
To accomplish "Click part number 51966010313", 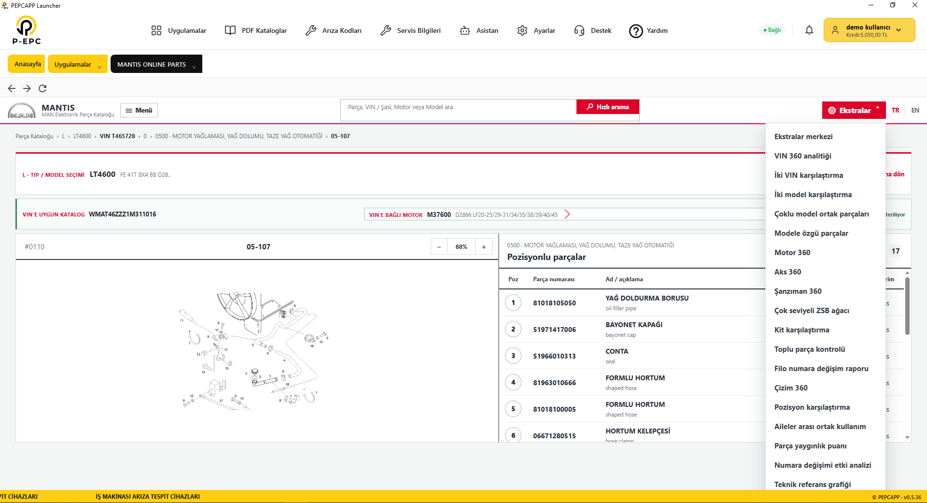I will 554,356.
